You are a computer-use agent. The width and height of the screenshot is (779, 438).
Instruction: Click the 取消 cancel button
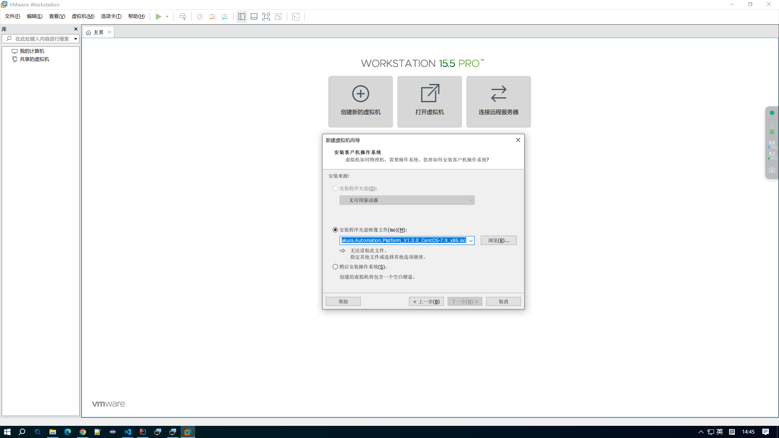[504, 302]
